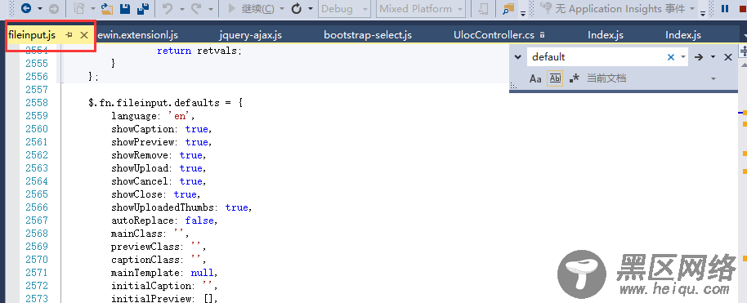Toggle the pin on fileinput.js tab
Image resolution: width=747 pixels, height=303 pixels.
click(69, 35)
